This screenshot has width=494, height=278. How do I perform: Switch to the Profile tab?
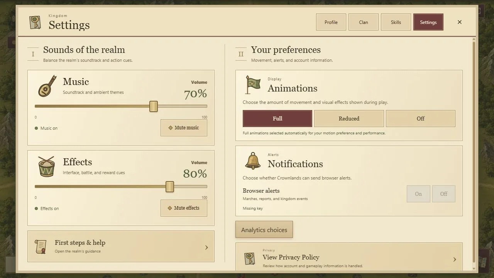[x=331, y=22]
